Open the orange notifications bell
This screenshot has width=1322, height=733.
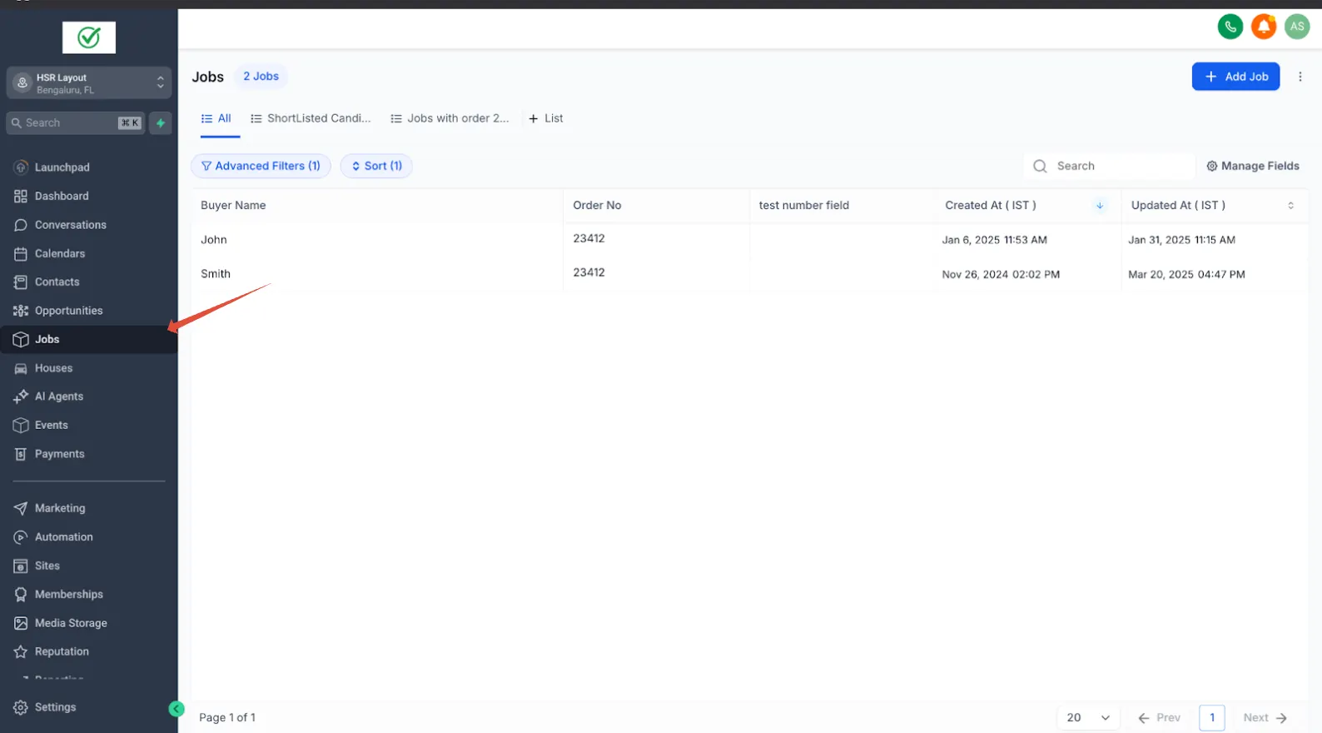[1264, 27]
